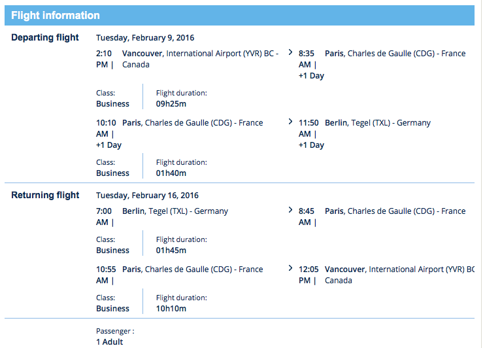Select the Departing flight heading
The width and height of the screenshot is (485, 348).
tap(45, 38)
